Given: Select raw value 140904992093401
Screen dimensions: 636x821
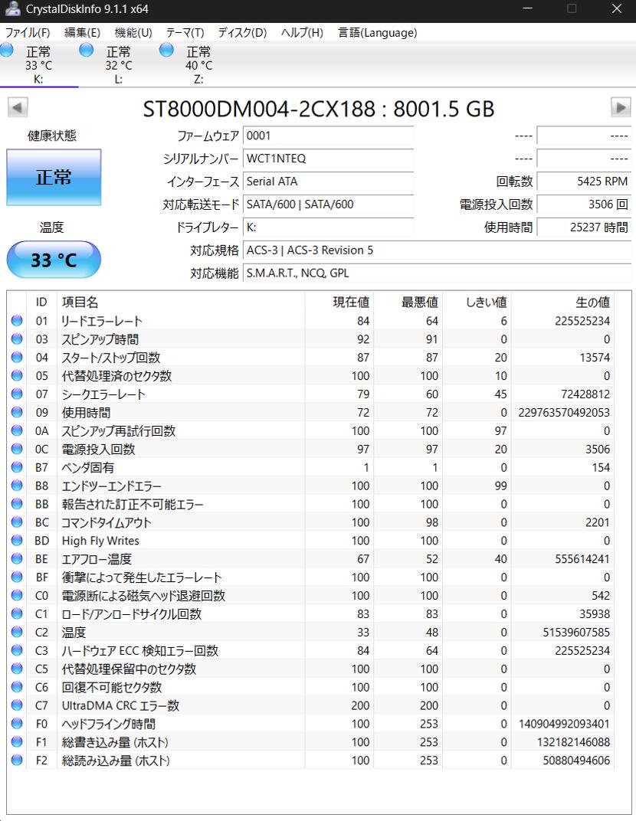Looking at the screenshot, I should [x=564, y=725].
